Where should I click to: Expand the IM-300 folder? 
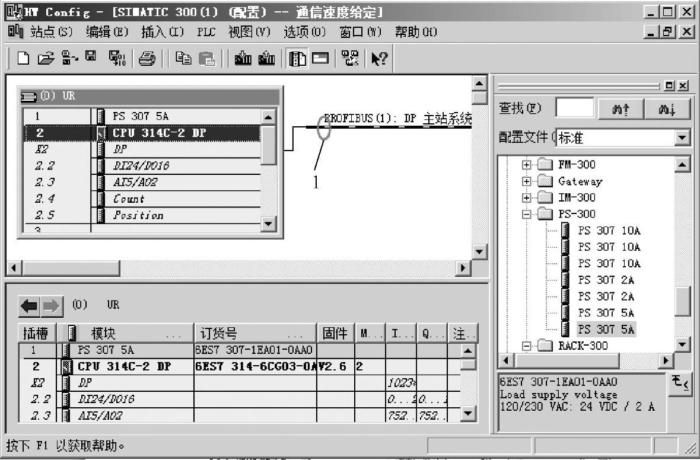tap(526, 197)
